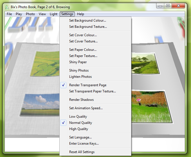
Task: Choose Enter License Keys...
Action: pyautogui.click(x=96, y=144)
